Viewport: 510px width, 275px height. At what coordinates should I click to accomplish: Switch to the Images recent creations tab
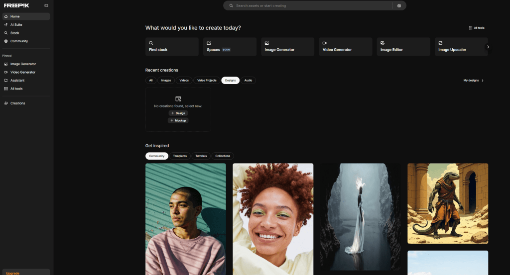pyautogui.click(x=166, y=81)
